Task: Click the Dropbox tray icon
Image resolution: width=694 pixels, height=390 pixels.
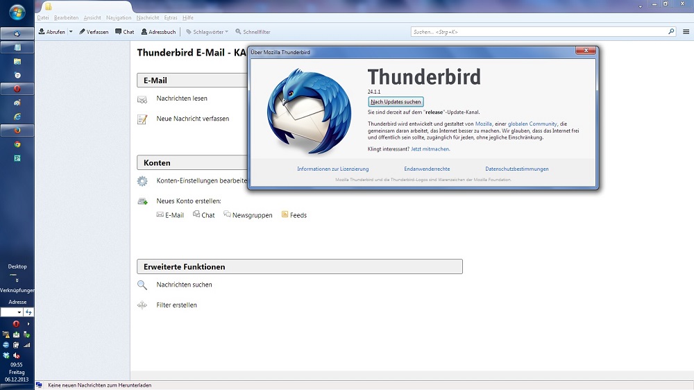Action: (x=6, y=355)
